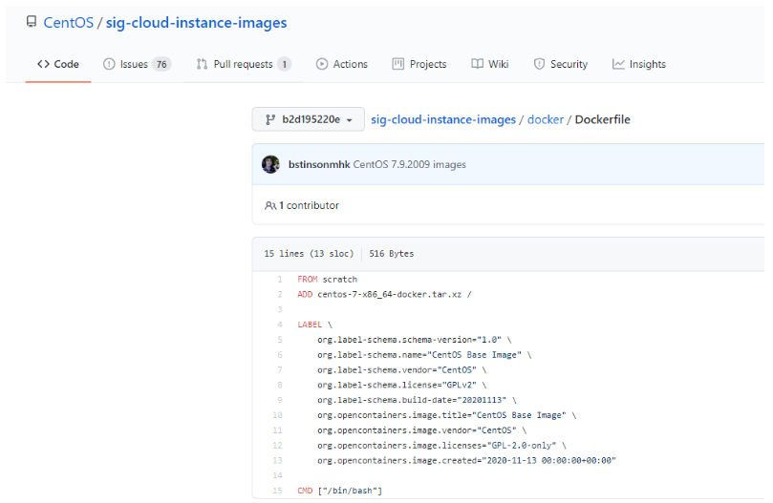
Task: Click the contributors people icon
Action: click(270, 205)
